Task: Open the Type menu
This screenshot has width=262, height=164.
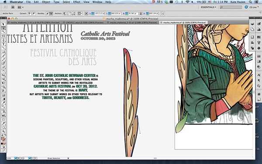Action: pyautogui.click(x=56, y=2)
